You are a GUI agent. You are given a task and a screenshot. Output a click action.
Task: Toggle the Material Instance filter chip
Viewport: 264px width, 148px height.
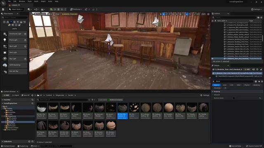coord(116,100)
